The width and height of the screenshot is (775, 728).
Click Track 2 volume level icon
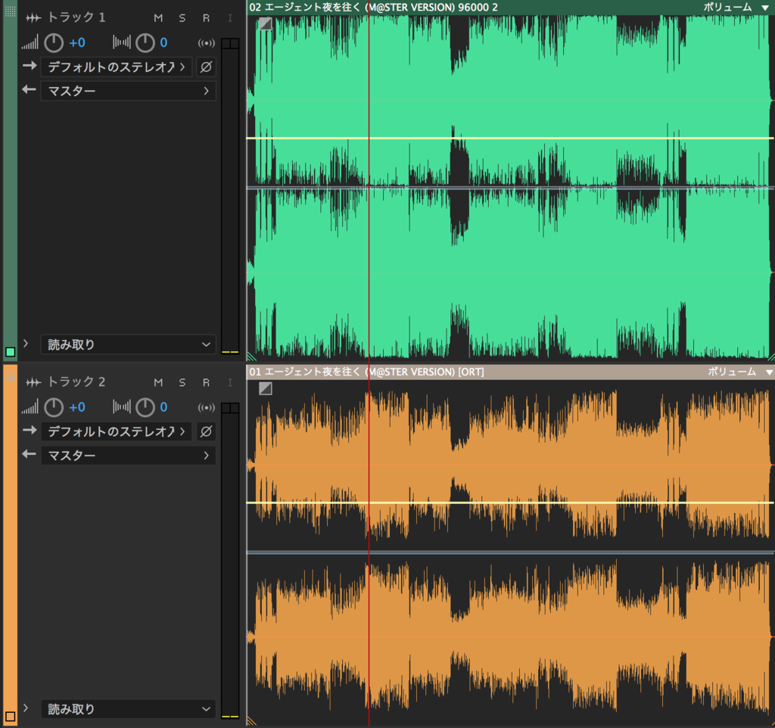(30, 407)
